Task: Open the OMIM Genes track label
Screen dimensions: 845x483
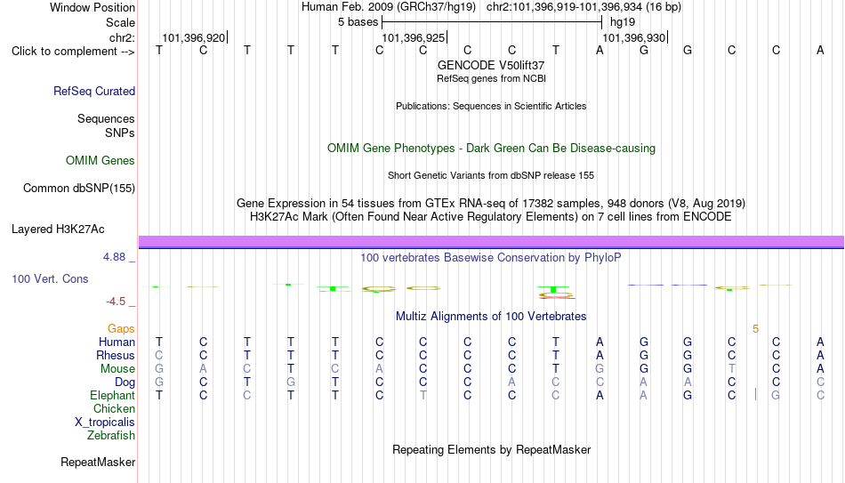Action: 101,161
